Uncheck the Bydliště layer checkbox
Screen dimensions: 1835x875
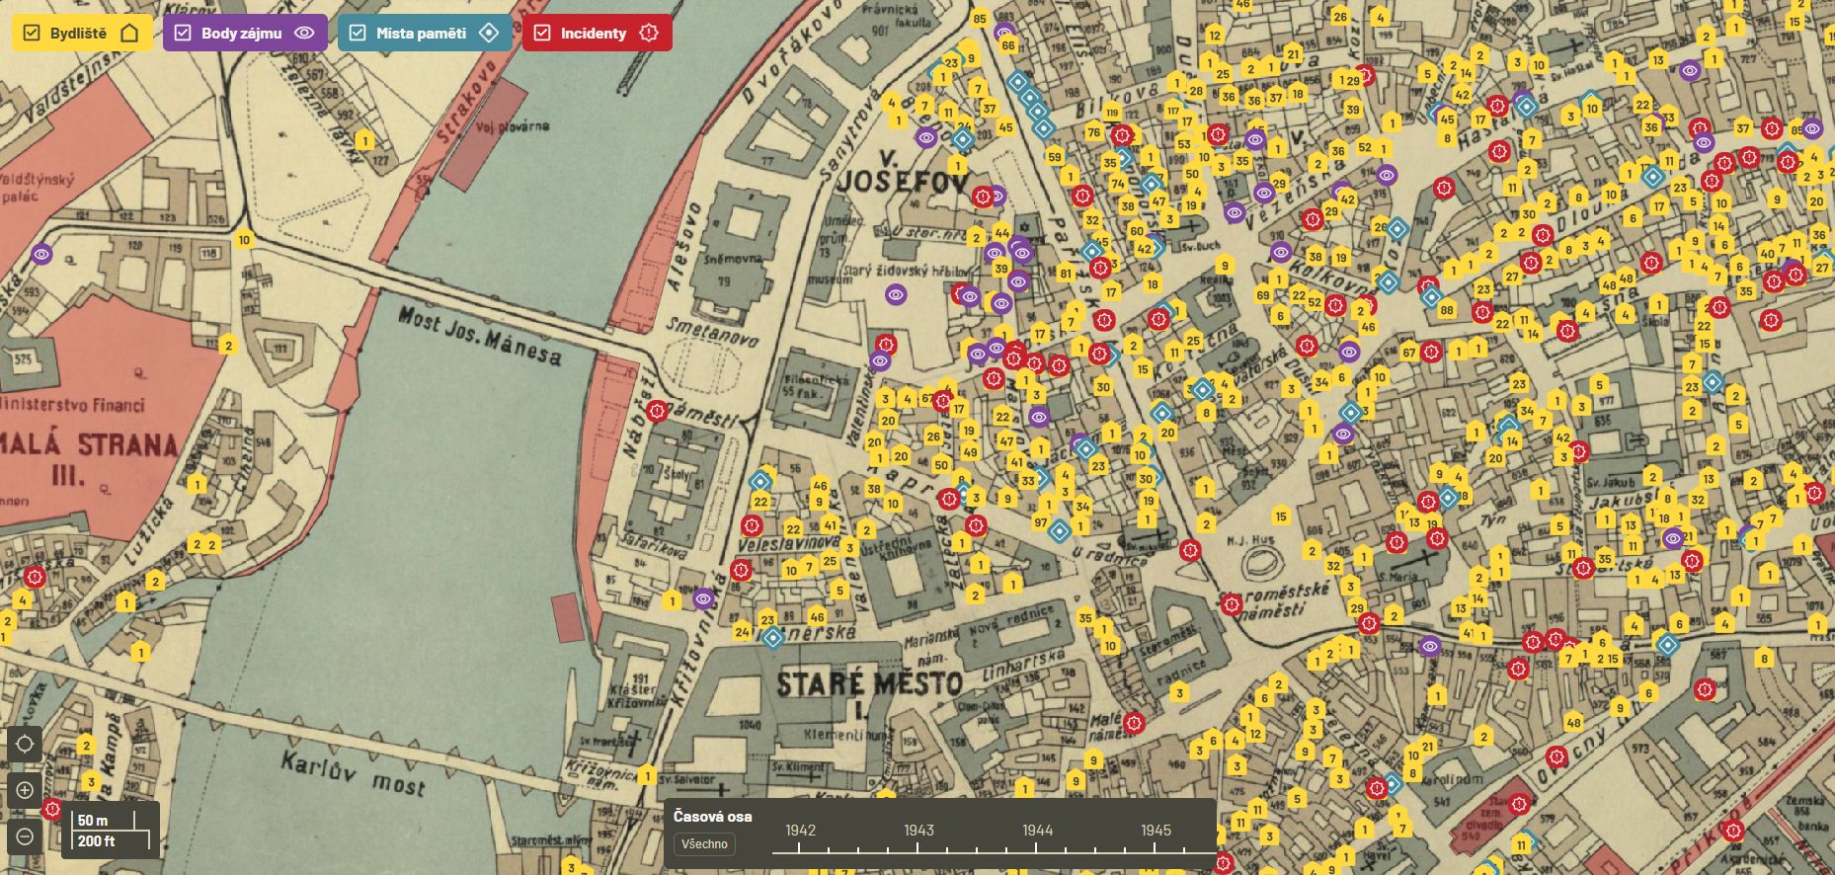pyautogui.click(x=32, y=33)
